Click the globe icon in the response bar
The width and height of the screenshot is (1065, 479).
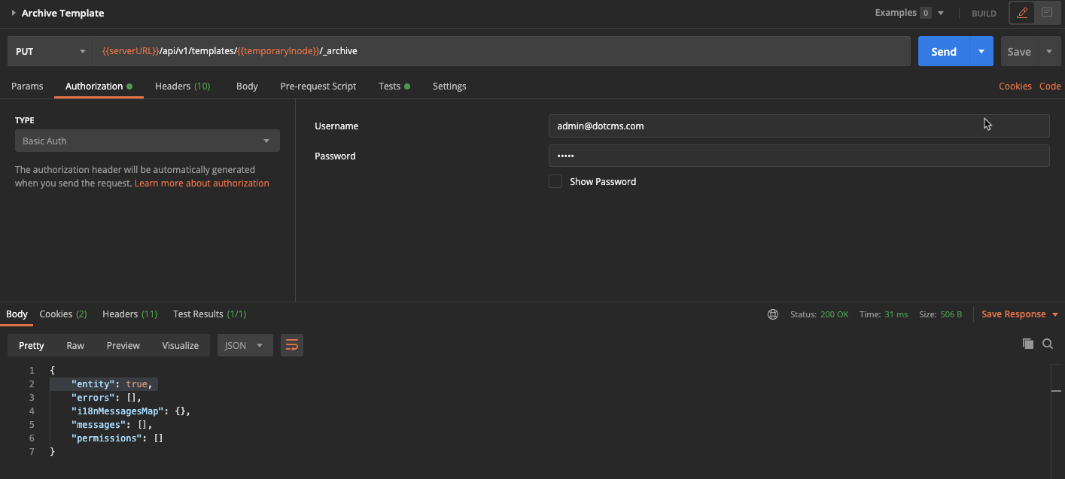click(x=772, y=314)
